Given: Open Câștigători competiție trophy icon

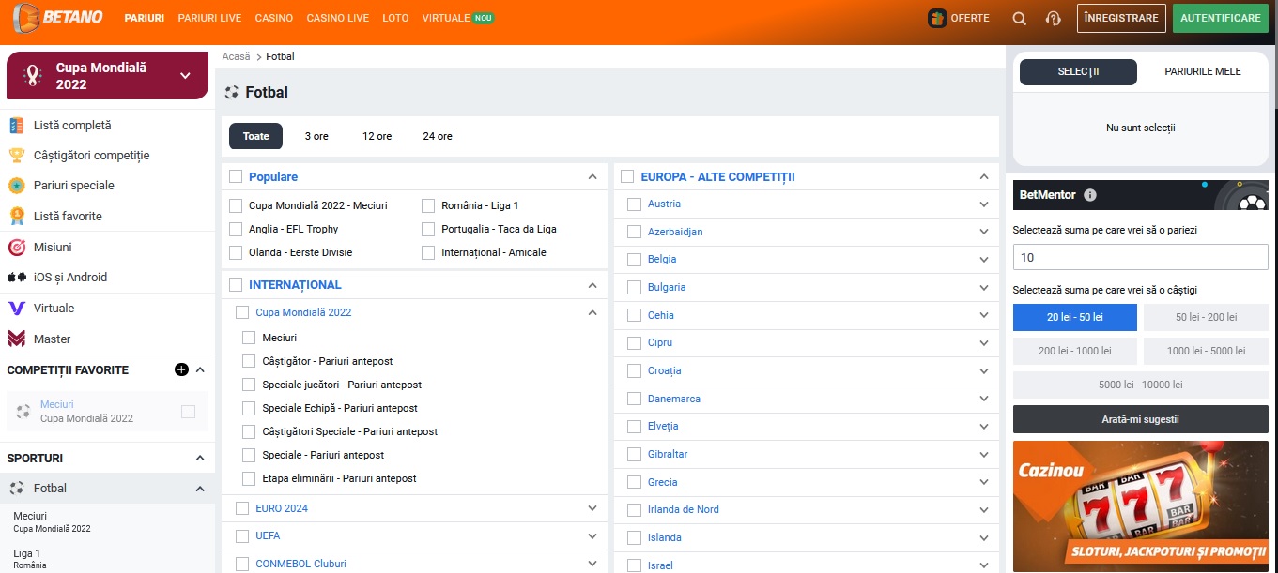Looking at the screenshot, I should tap(16, 155).
